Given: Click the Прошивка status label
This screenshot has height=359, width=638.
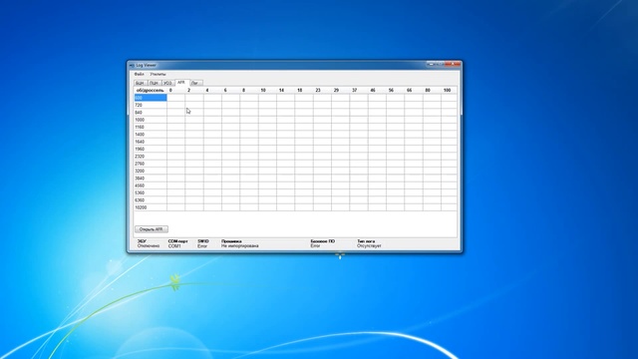Looking at the screenshot, I should coord(231,241).
